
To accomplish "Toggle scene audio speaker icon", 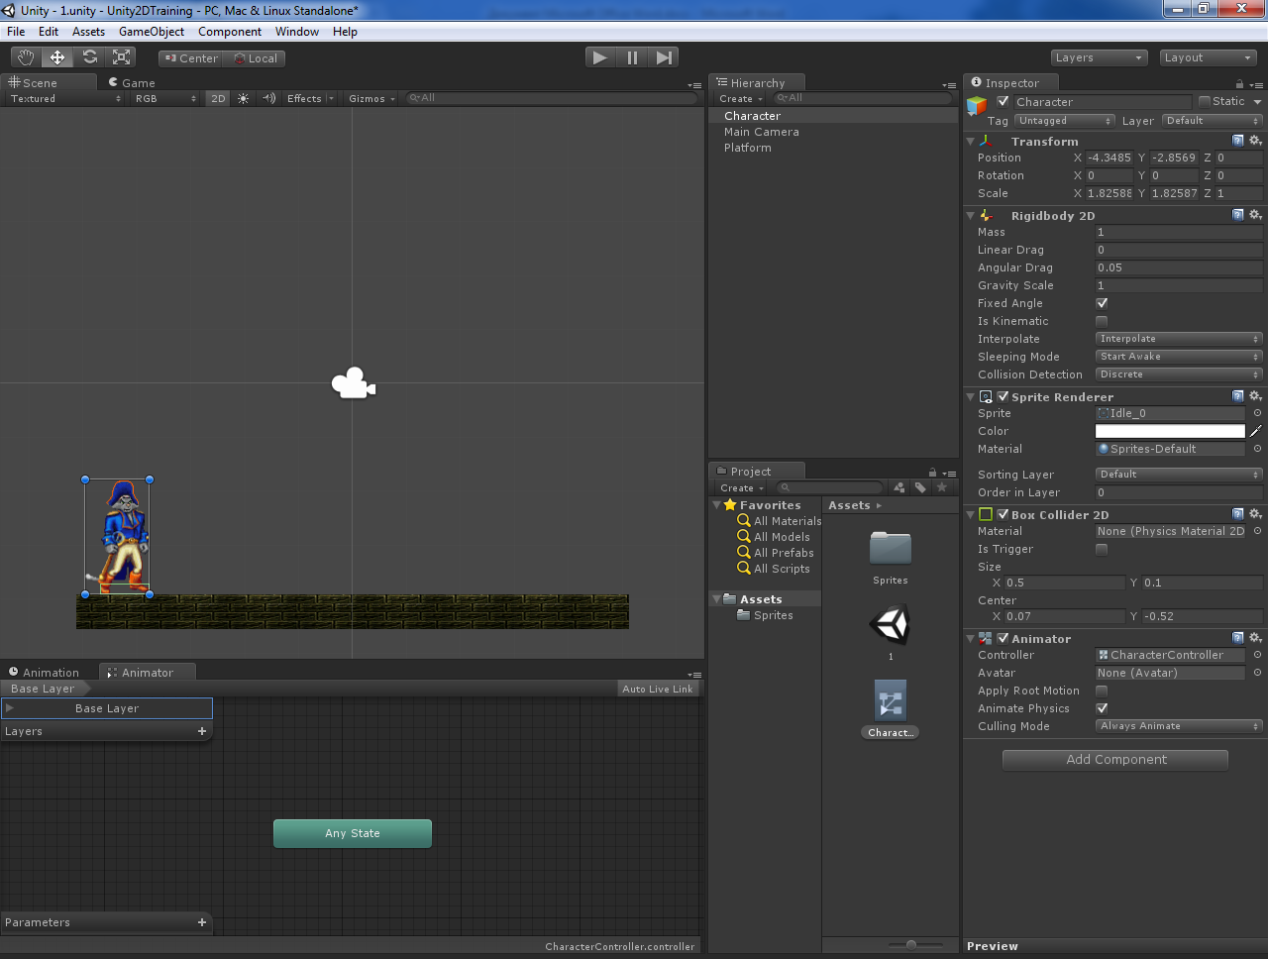I will pyautogui.click(x=268, y=99).
